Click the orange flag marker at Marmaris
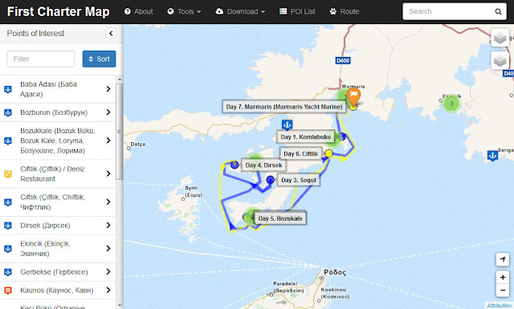514x309 pixels. point(353,96)
